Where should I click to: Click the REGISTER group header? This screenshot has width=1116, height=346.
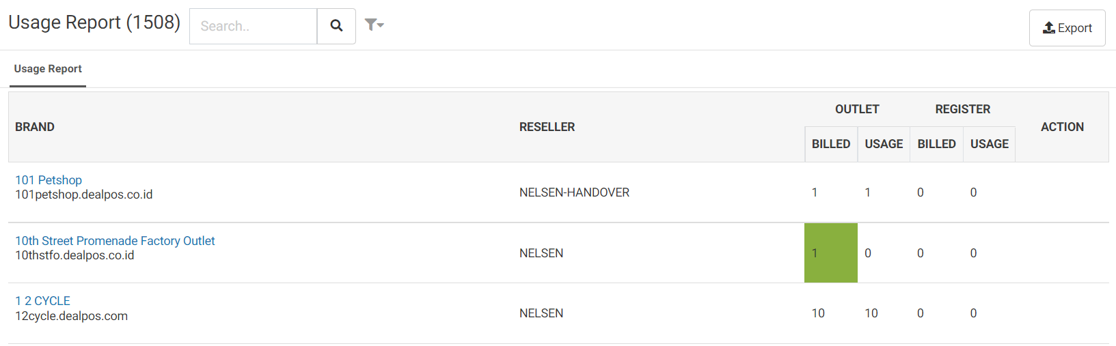(x=962, y=109)
